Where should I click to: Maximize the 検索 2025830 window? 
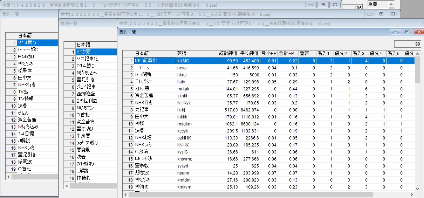[x=381, y=14]
